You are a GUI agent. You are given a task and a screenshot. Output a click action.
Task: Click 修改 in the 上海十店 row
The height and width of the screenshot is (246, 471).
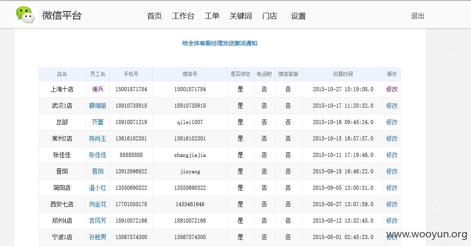point(392,89)
